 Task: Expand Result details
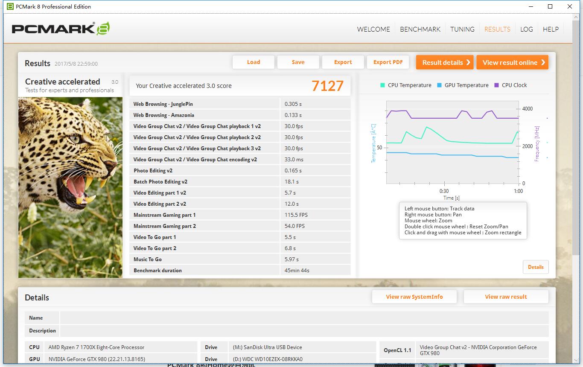click(446, 62)
